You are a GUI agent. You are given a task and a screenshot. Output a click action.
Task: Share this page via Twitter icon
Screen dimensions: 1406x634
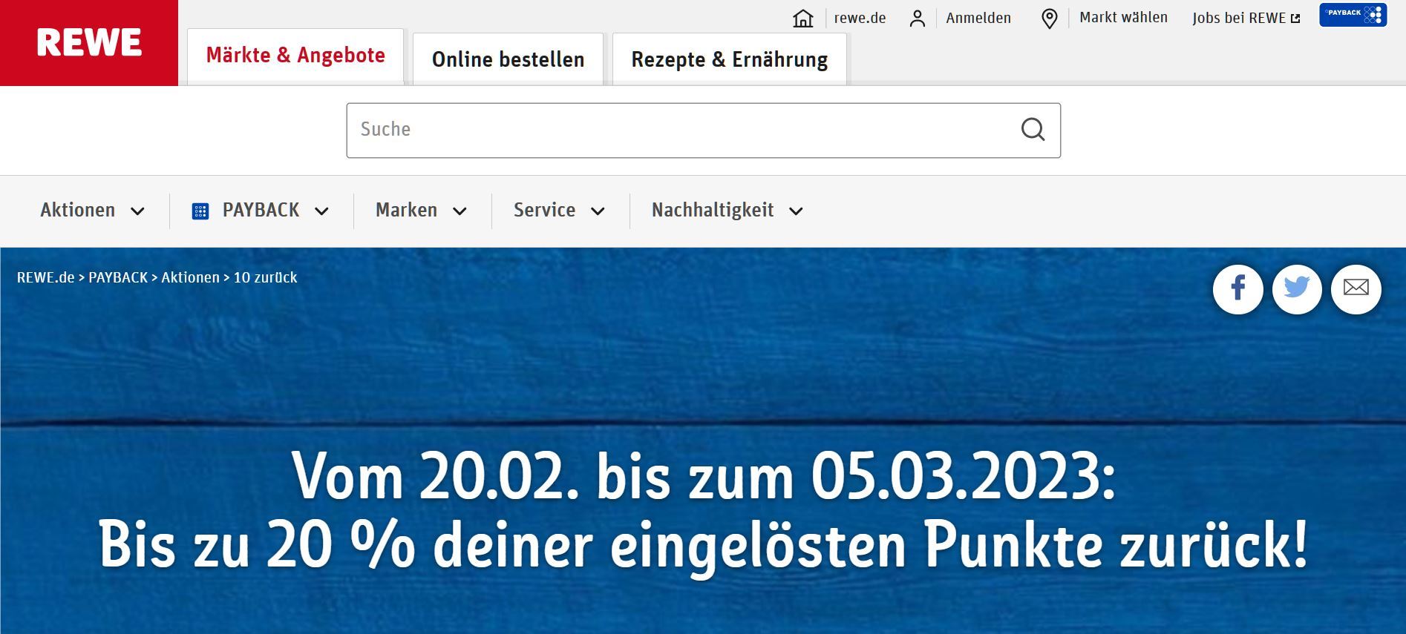coord(1297,289)
